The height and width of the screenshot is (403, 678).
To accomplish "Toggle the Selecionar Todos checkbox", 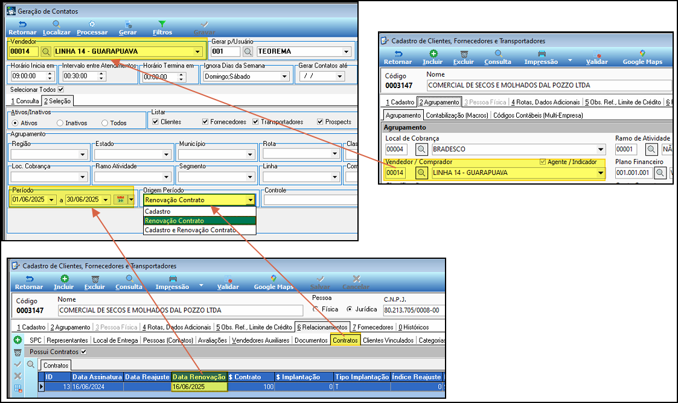I will click(61, 89).
